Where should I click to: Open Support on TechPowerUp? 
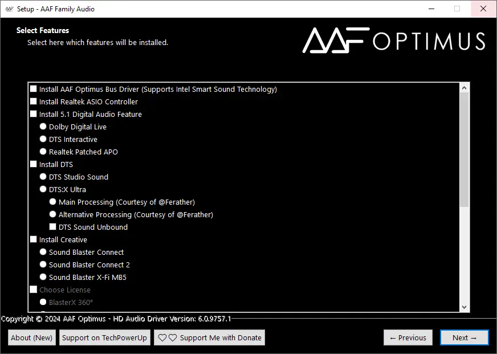pos(104,337)
